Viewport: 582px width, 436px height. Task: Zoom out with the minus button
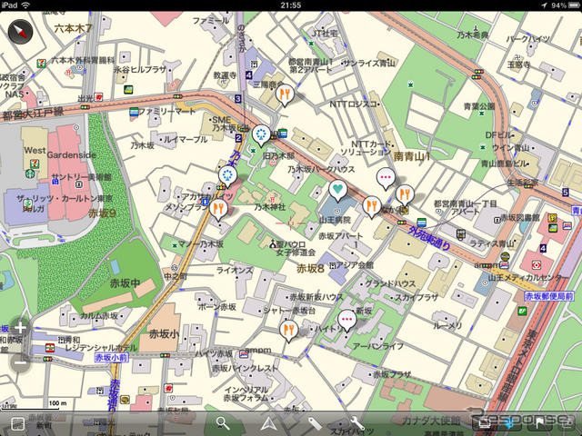pyautogui.click(x=20, y=362)
